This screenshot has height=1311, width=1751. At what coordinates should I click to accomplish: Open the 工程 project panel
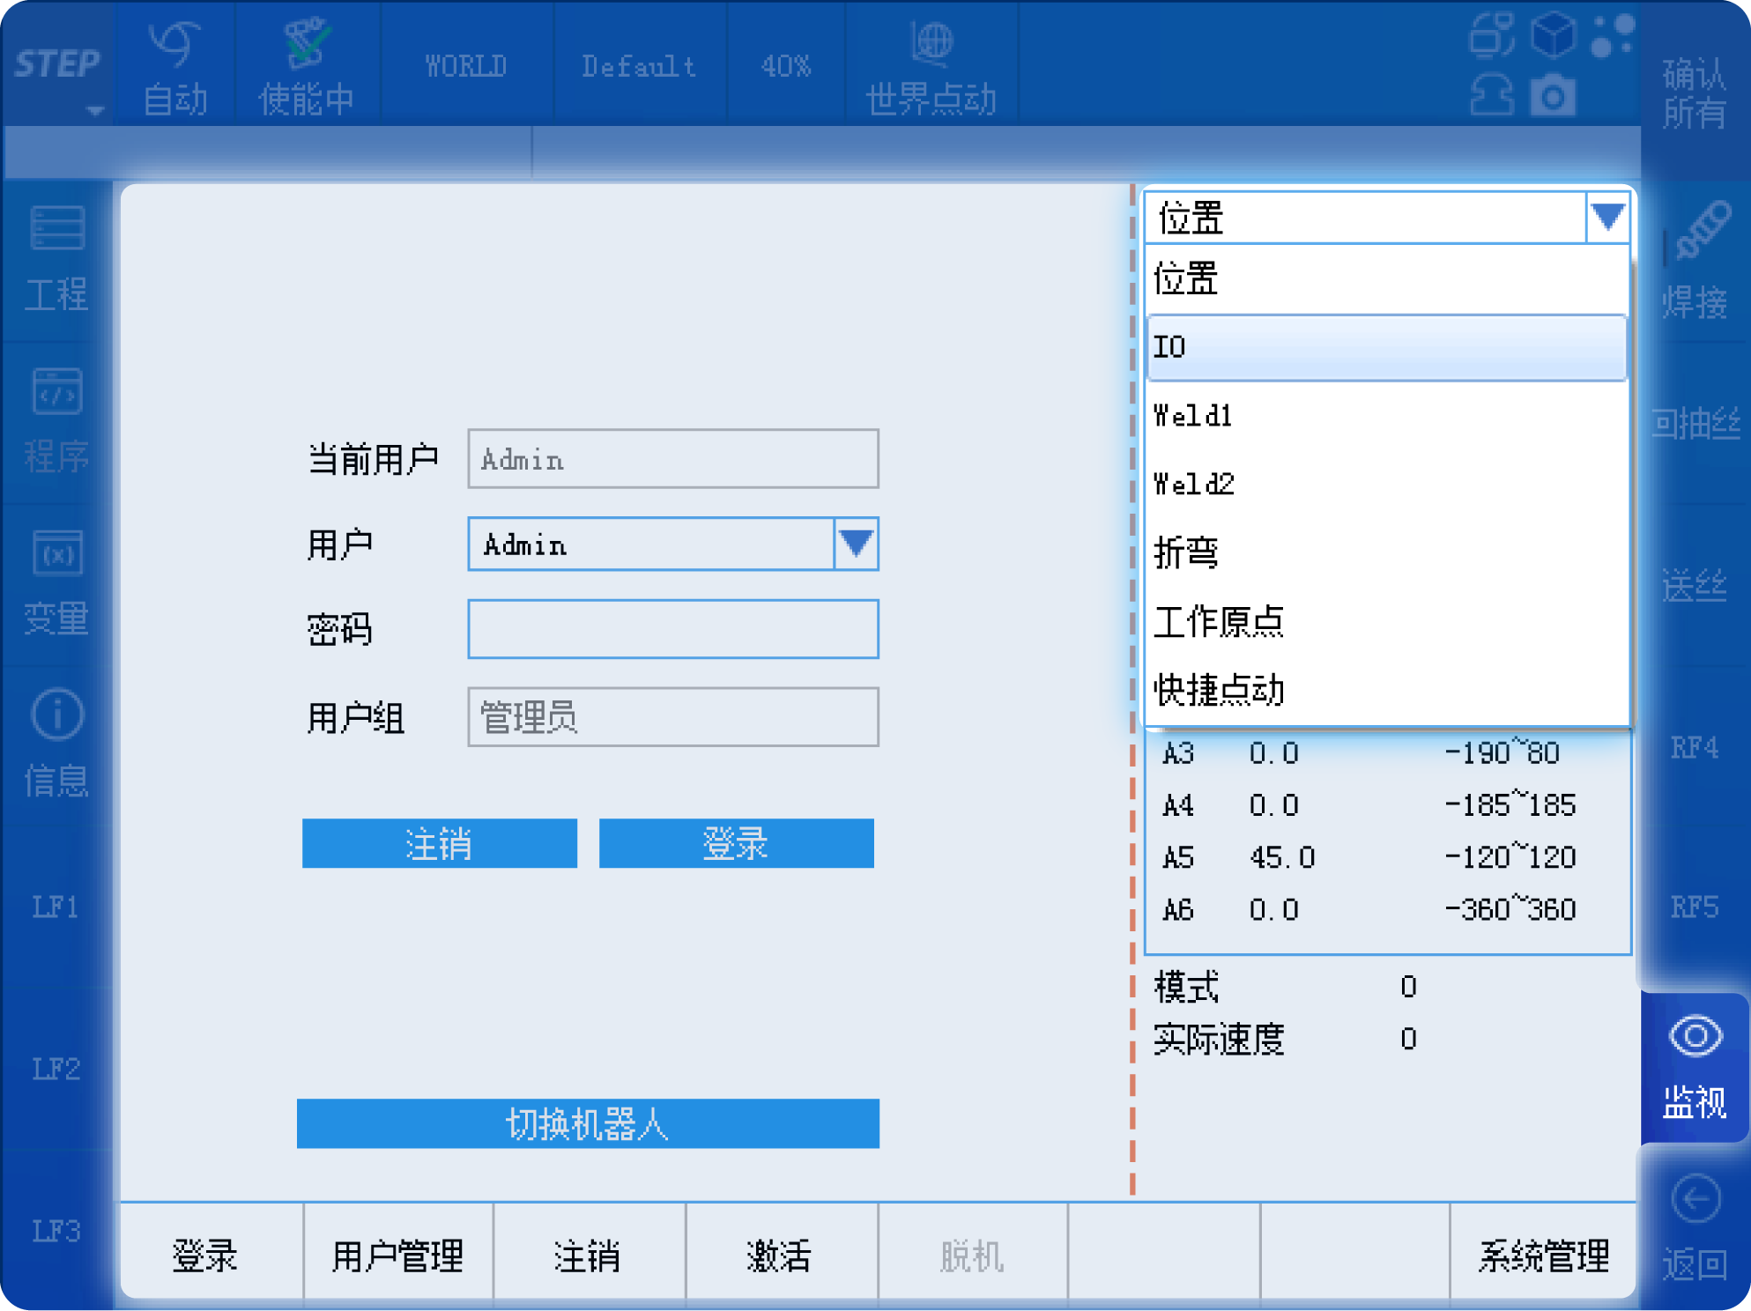point(57,260)
